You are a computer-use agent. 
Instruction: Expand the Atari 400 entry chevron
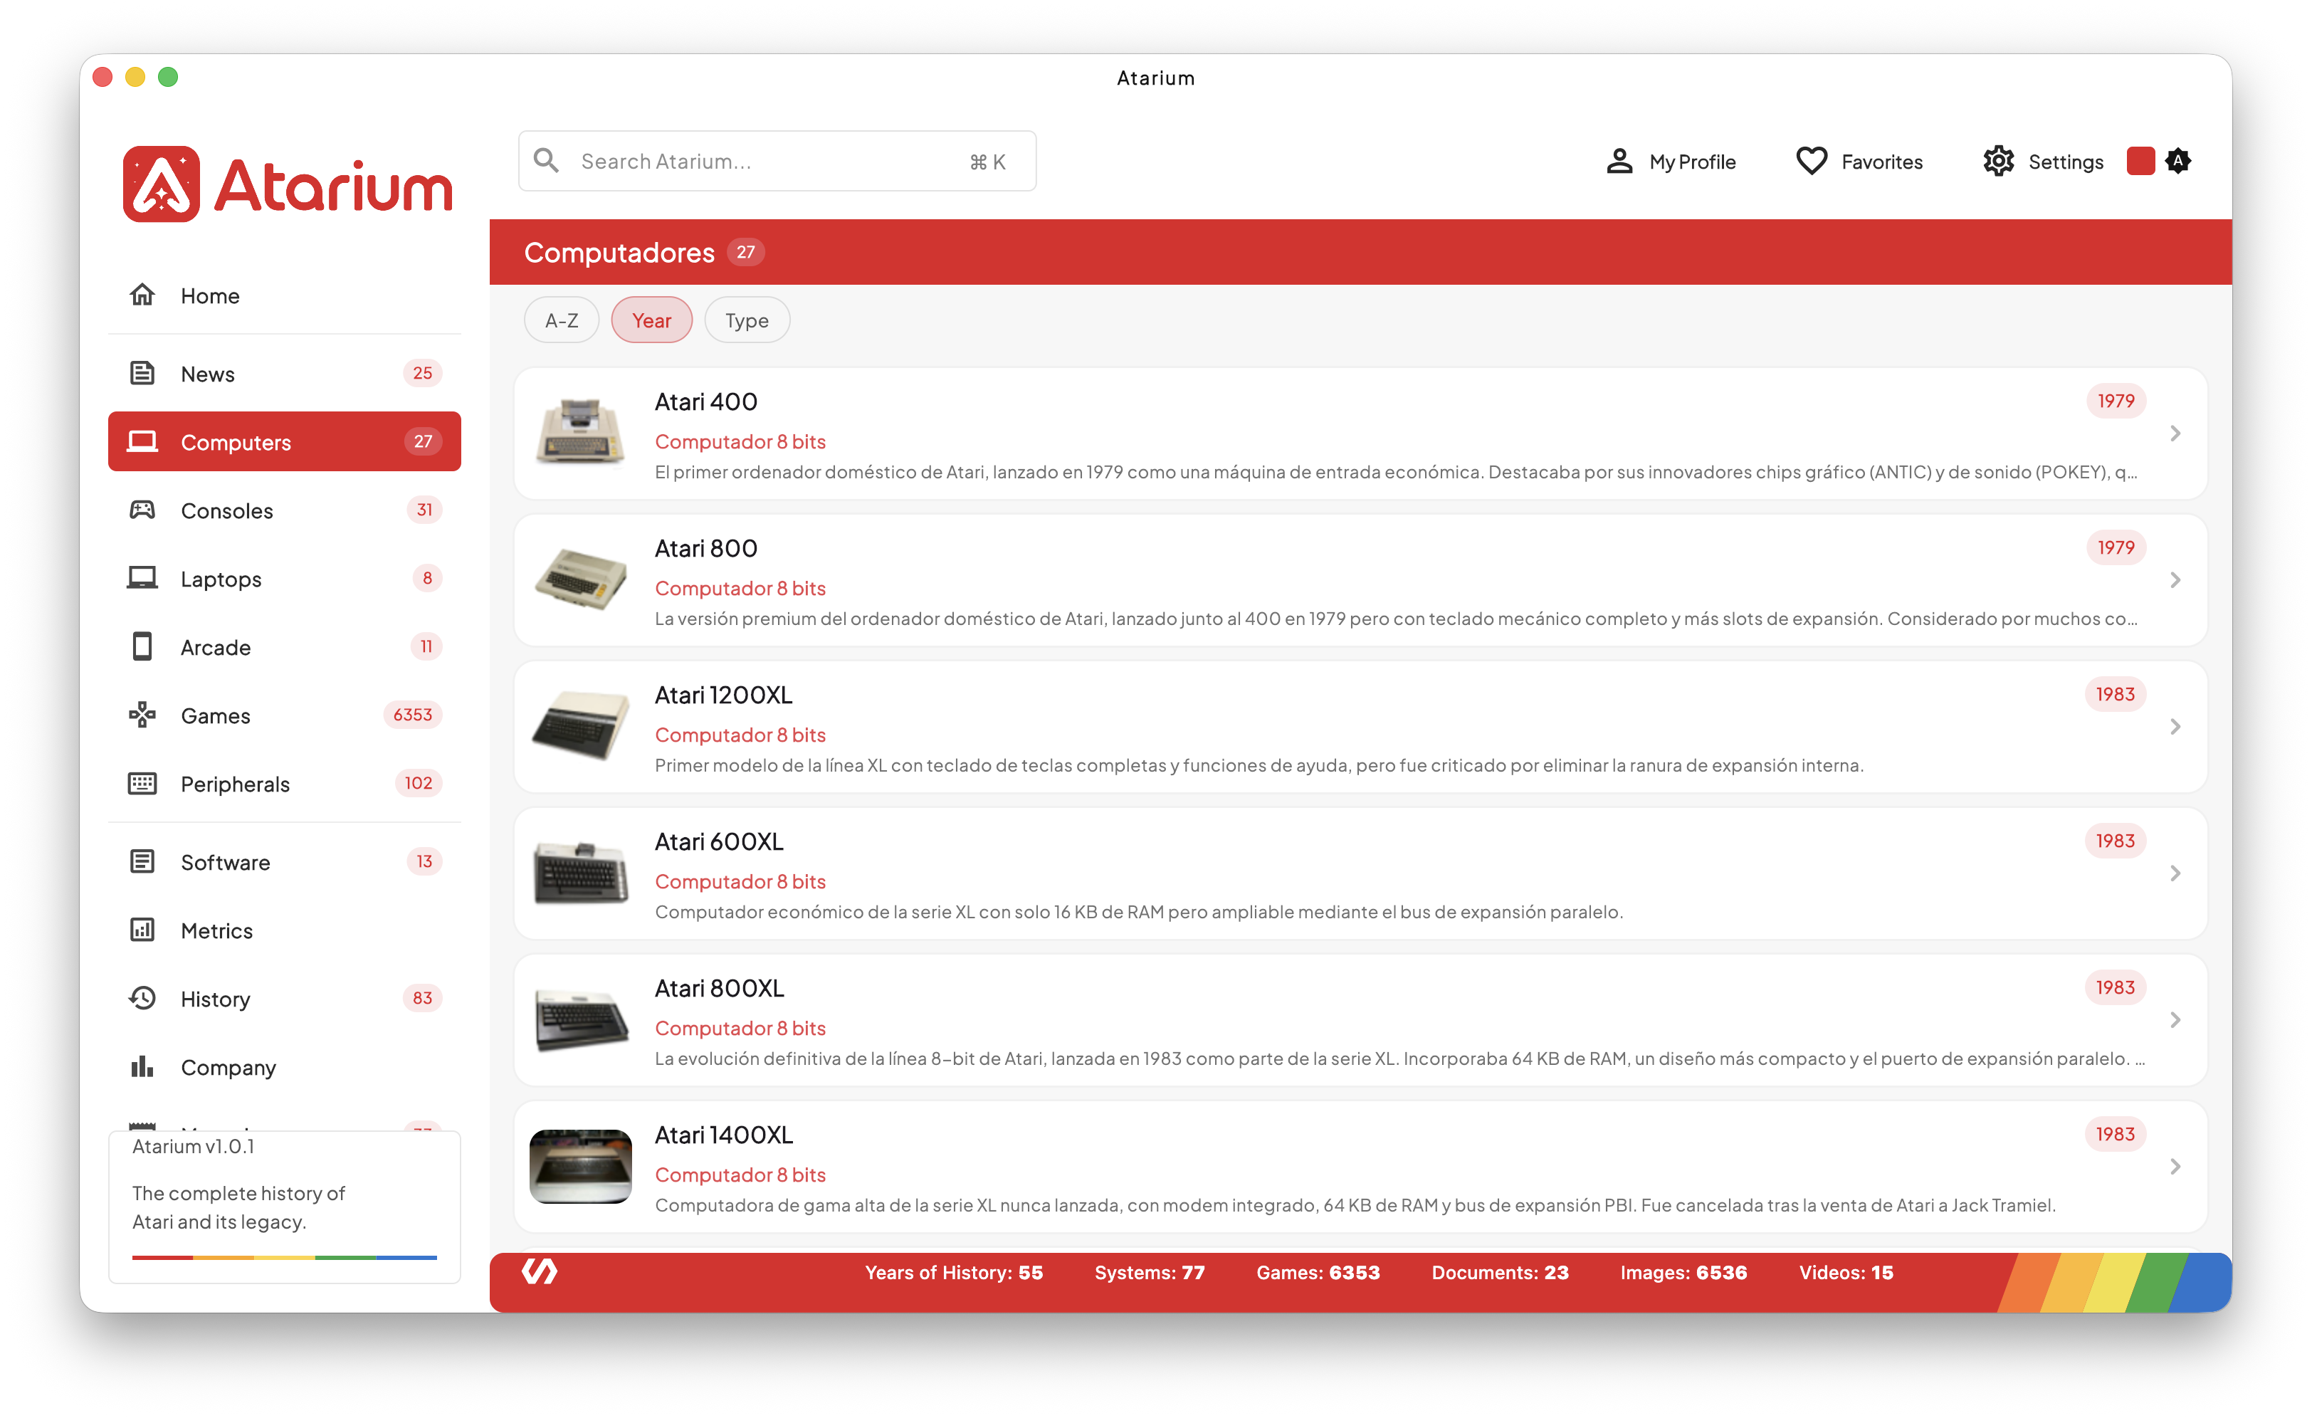[2175, 434]
